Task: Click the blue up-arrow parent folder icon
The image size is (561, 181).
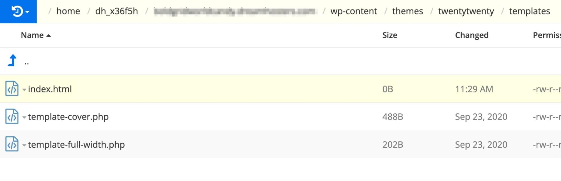Action: [x=12, y=60]
